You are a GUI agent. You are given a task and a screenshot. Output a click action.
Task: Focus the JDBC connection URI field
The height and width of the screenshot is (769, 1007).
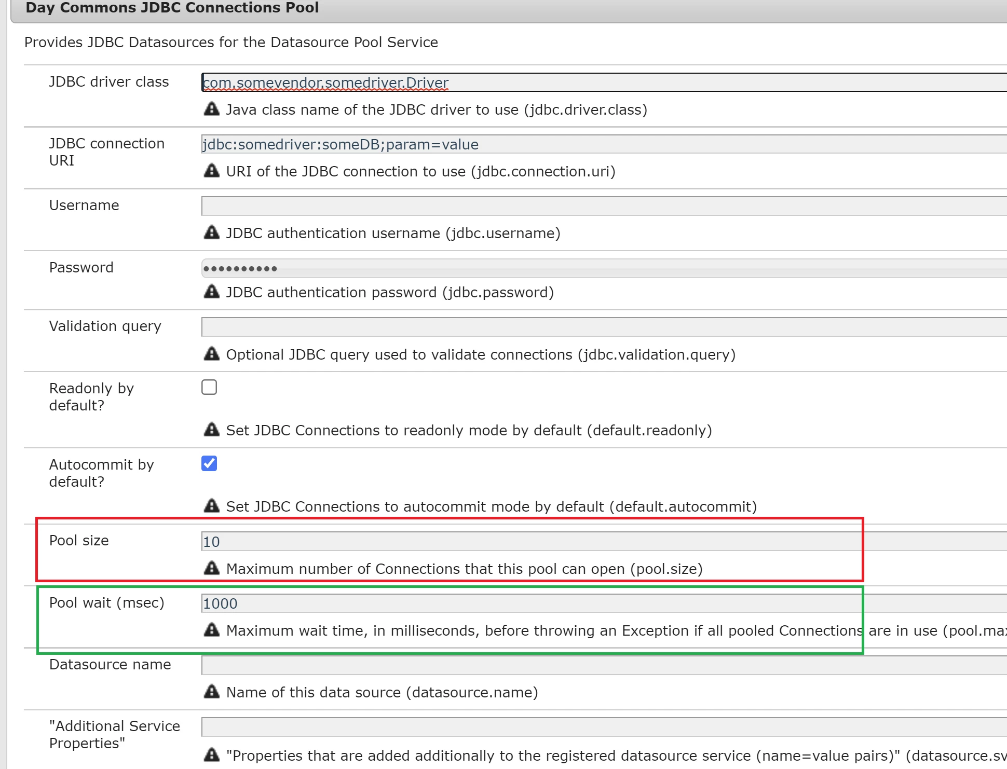(602, 144)
